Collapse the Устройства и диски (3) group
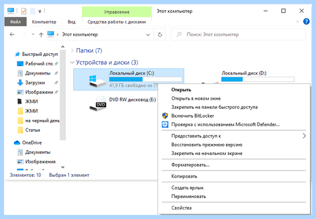The image size is (316, 219). click(72, 62)
